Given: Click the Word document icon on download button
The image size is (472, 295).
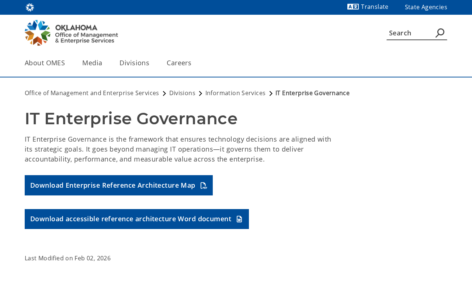Looking at the screenshot, I should 239,219.
